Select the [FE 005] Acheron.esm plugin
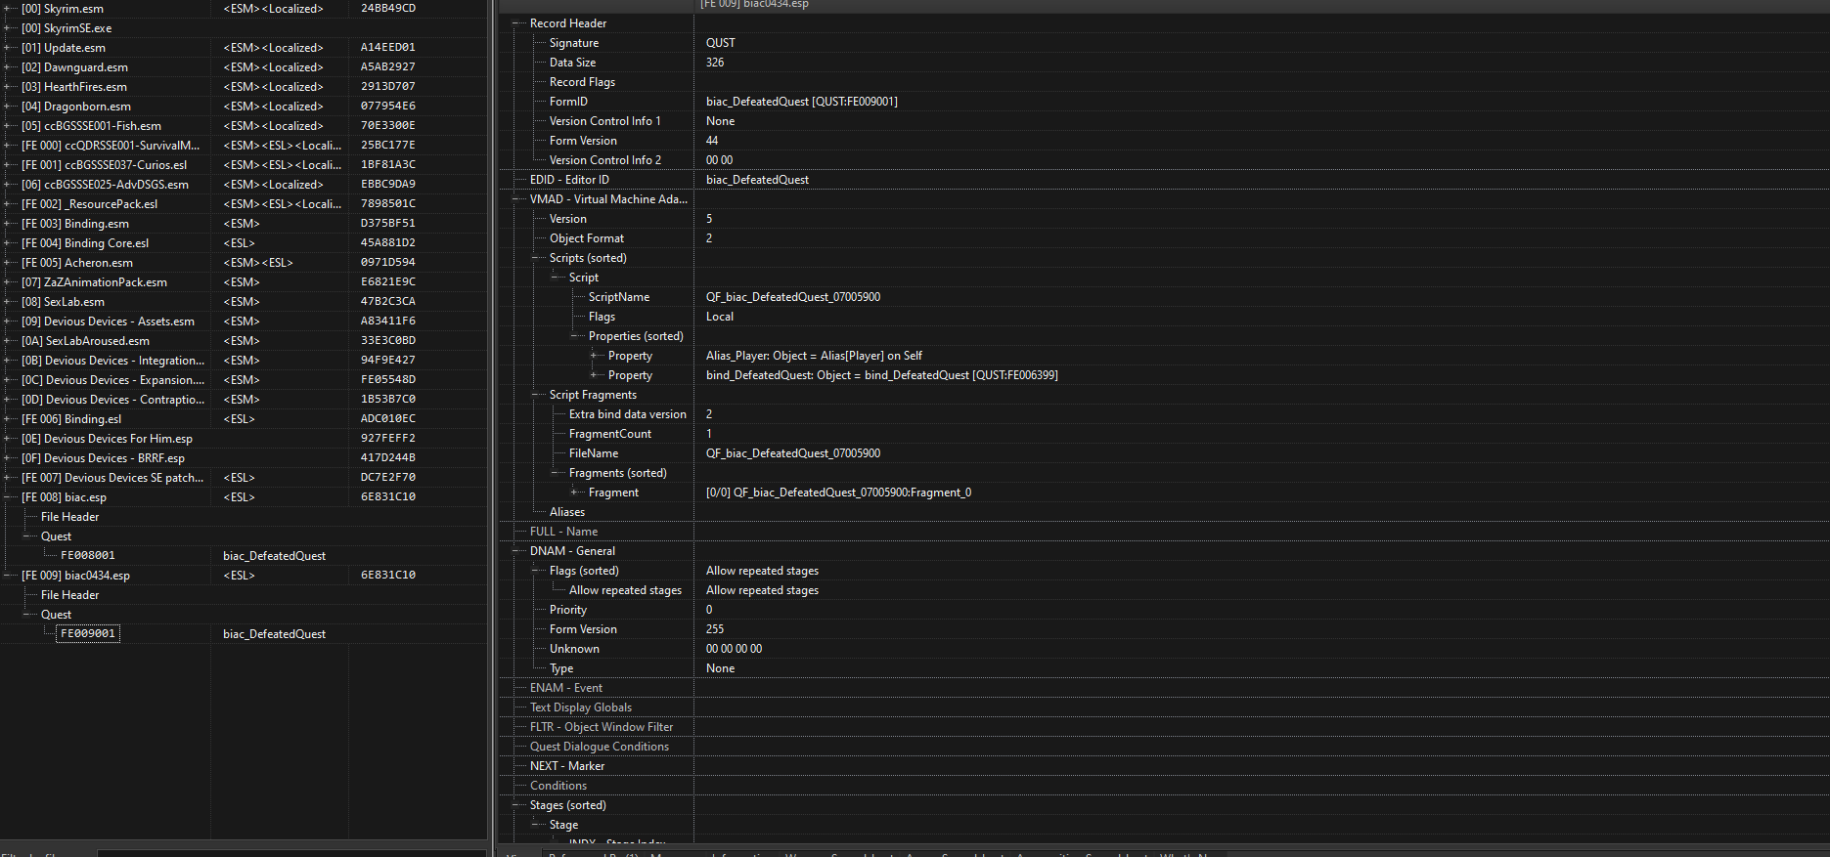The image size is (1830, 857). pos(77,263)
